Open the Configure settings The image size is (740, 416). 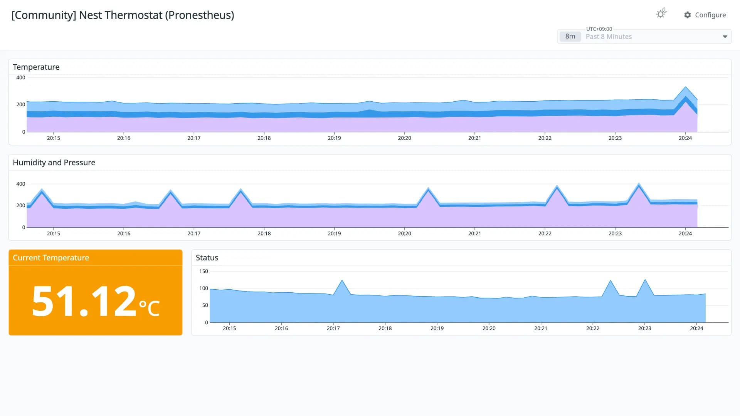[x=705, y=15]
